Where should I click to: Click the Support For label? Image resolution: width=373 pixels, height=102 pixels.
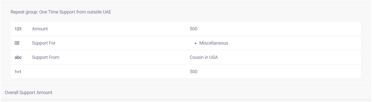click(44, 43)
